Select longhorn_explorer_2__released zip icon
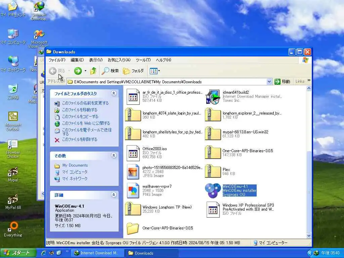This screenshot has width=344, height=258. click(213, 115)
